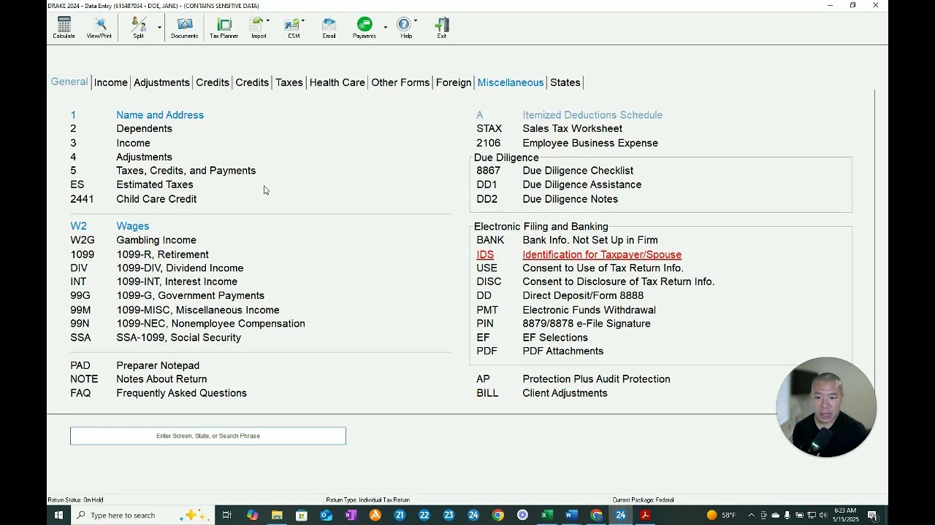The height and width of the screenshot is (525, 935).
Task: Open OneNote from the taskbar
Action: tap(351, 515)
